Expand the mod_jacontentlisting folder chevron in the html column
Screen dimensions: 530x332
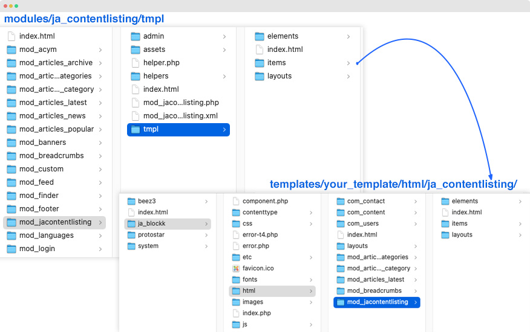point(416,302)
